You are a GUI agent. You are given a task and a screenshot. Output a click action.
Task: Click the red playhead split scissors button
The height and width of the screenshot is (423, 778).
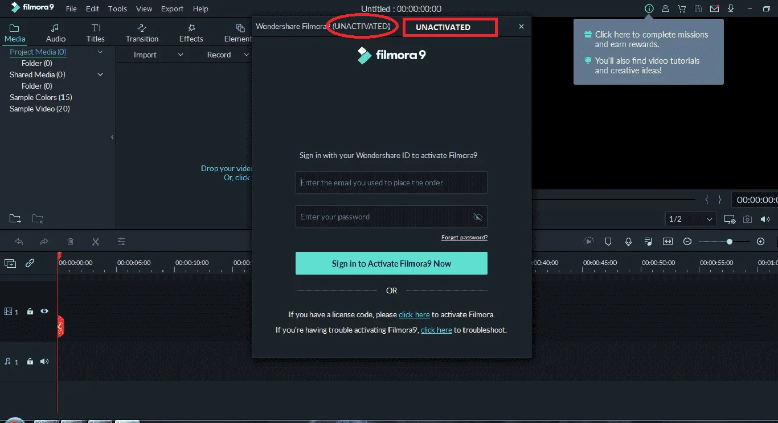(x=60, y=326)
